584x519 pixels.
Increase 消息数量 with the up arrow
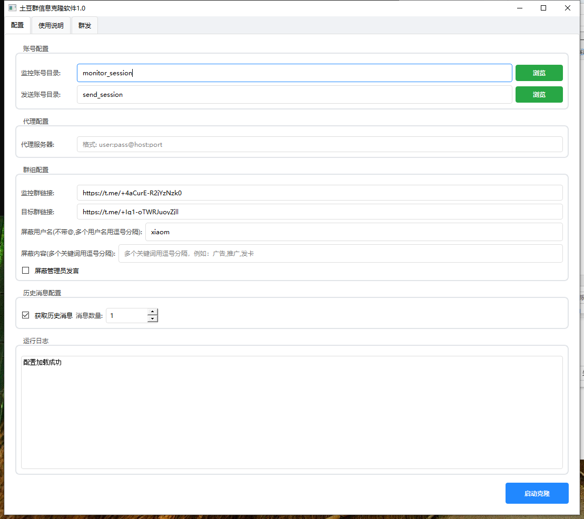[153, 312]
